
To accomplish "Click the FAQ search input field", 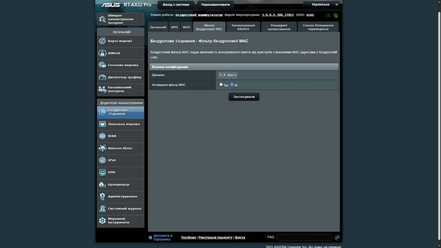I will 304,237.
